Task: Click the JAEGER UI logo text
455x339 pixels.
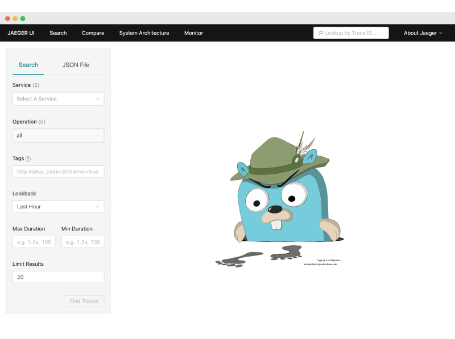Action: pos(21,33)
